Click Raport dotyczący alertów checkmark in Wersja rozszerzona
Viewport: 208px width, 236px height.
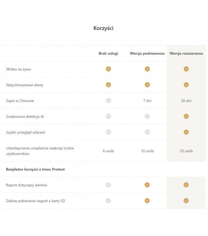[186, 185]
